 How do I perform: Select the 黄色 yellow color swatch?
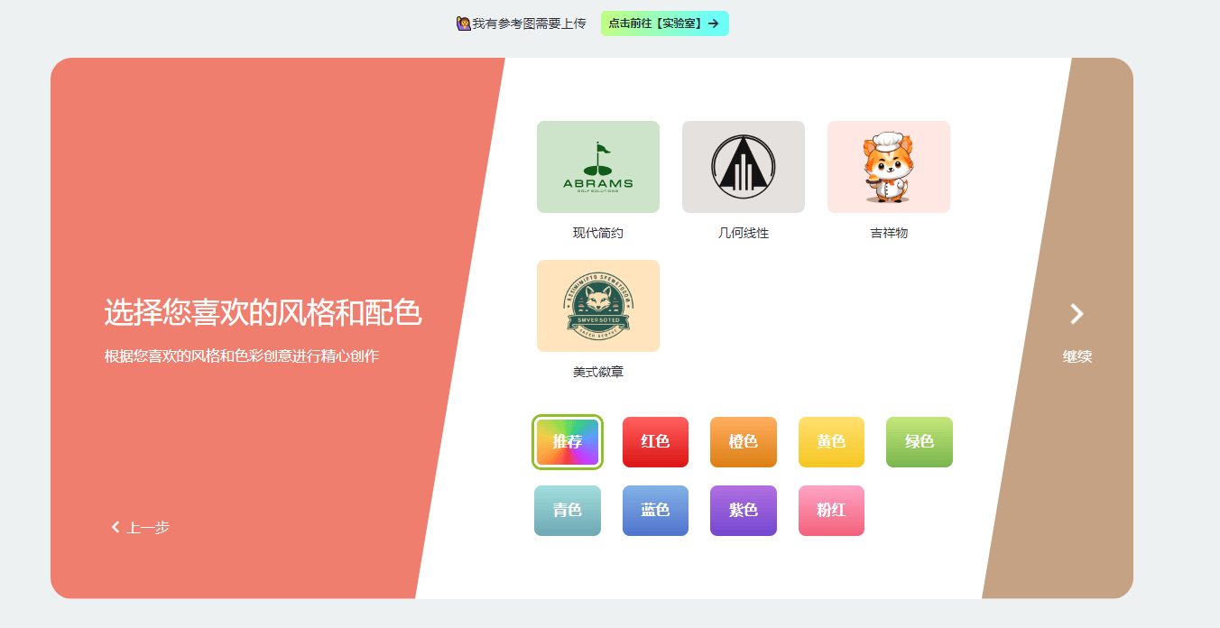coord(831,442)
